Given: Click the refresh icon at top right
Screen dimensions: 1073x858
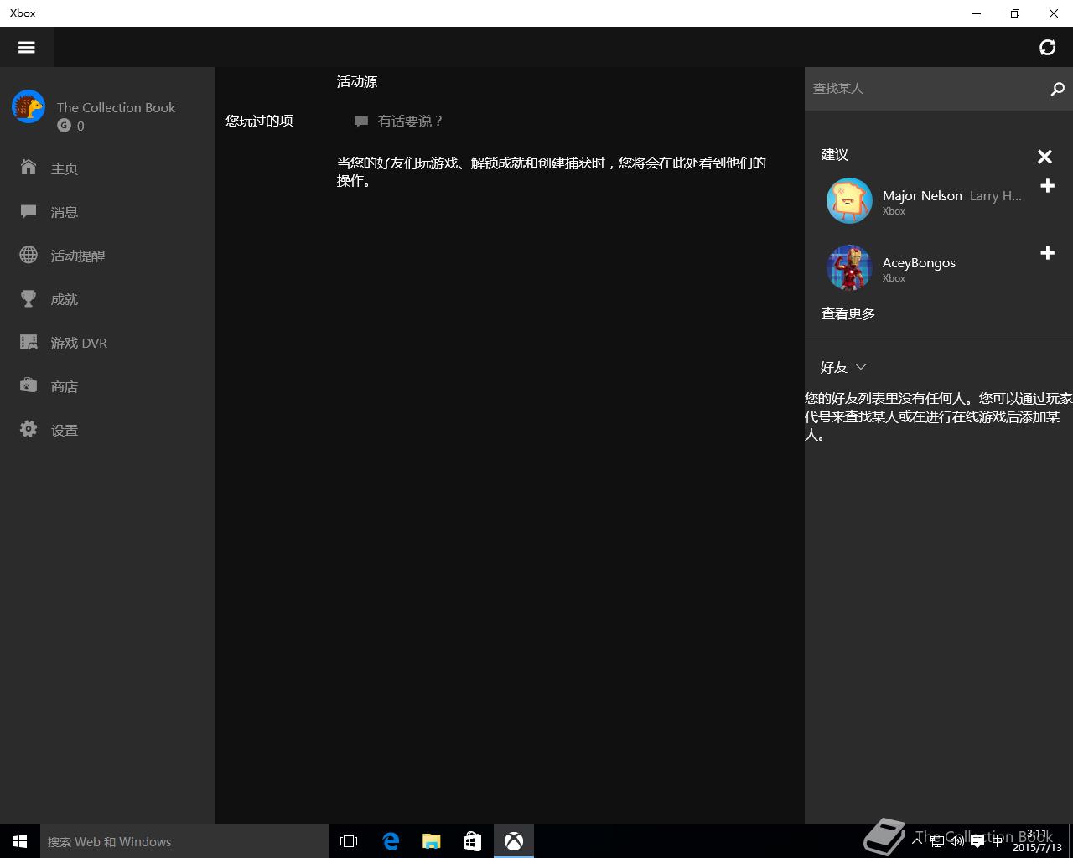Looking at the screenshot, I should click(x=1047, y=47).
